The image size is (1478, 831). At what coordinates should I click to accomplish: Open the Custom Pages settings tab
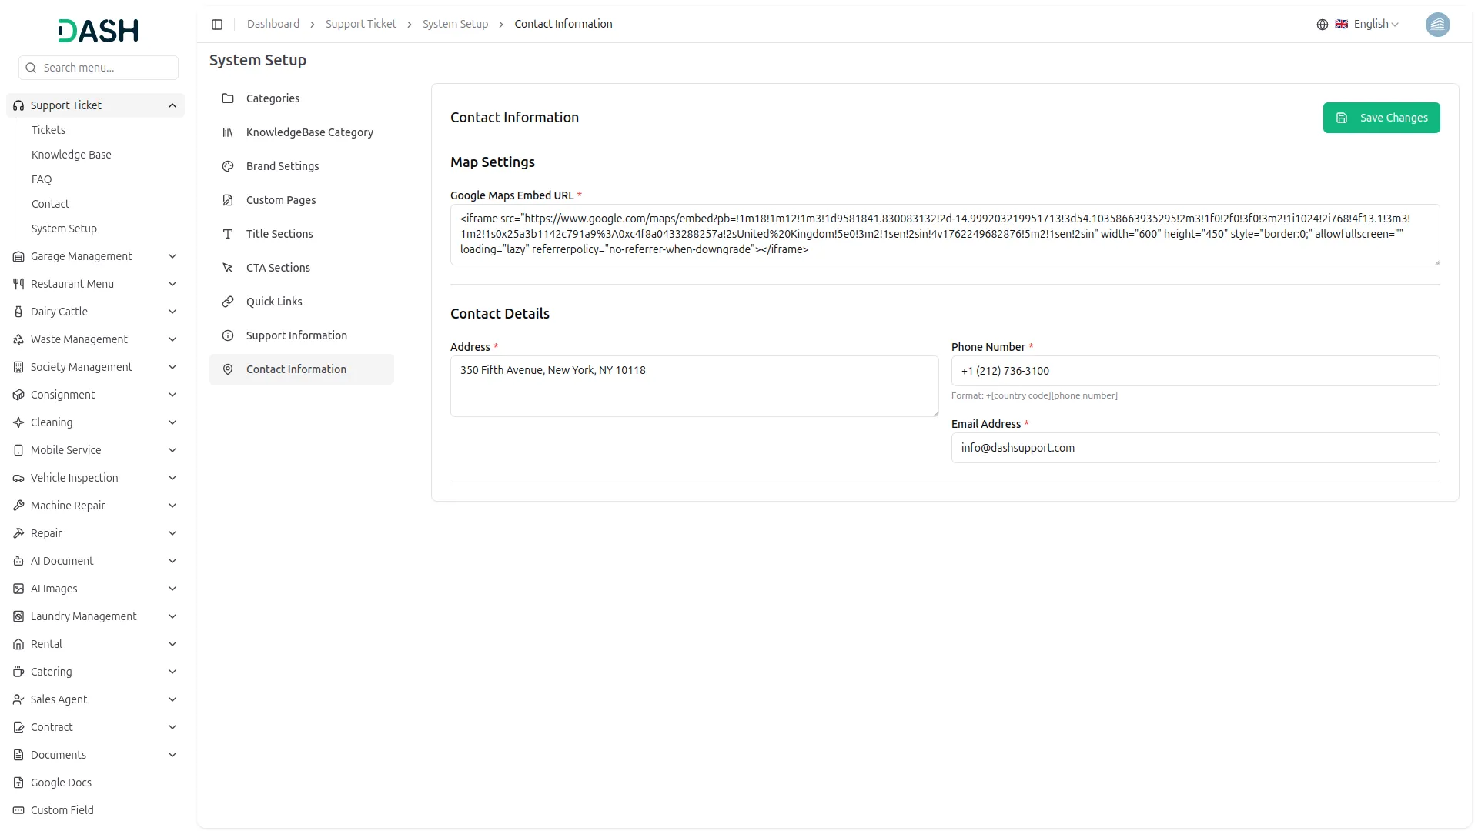pos(281,200)
